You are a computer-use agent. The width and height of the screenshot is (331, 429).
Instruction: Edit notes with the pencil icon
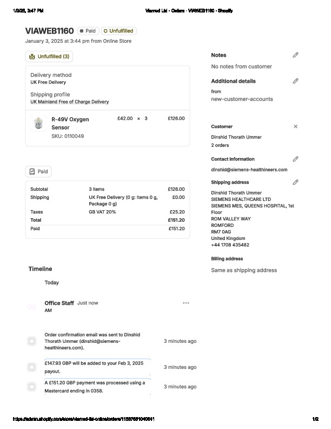(295, 55)
